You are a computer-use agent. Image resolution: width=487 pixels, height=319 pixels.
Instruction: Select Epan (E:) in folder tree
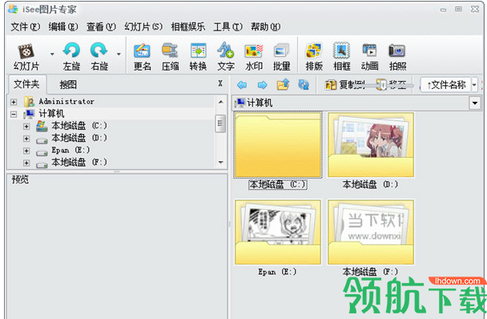(70, 150)
